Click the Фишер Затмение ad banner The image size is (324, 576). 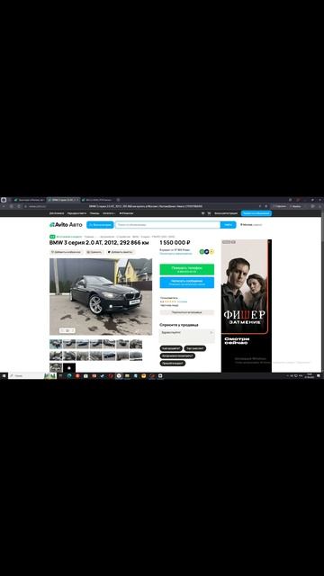pyautogui.click(x=247, y=306)
